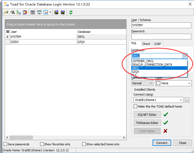Click the Oracle Home status bar text
194x153 pixels.
[x=36, y=150]
